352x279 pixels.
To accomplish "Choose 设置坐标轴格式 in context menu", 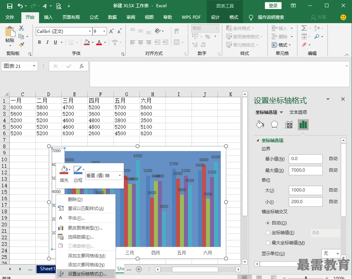I will pyautogui.click(x=85, y=274).
